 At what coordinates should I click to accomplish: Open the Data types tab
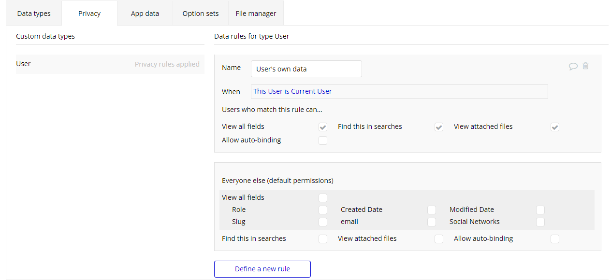(x=34, y=14)
